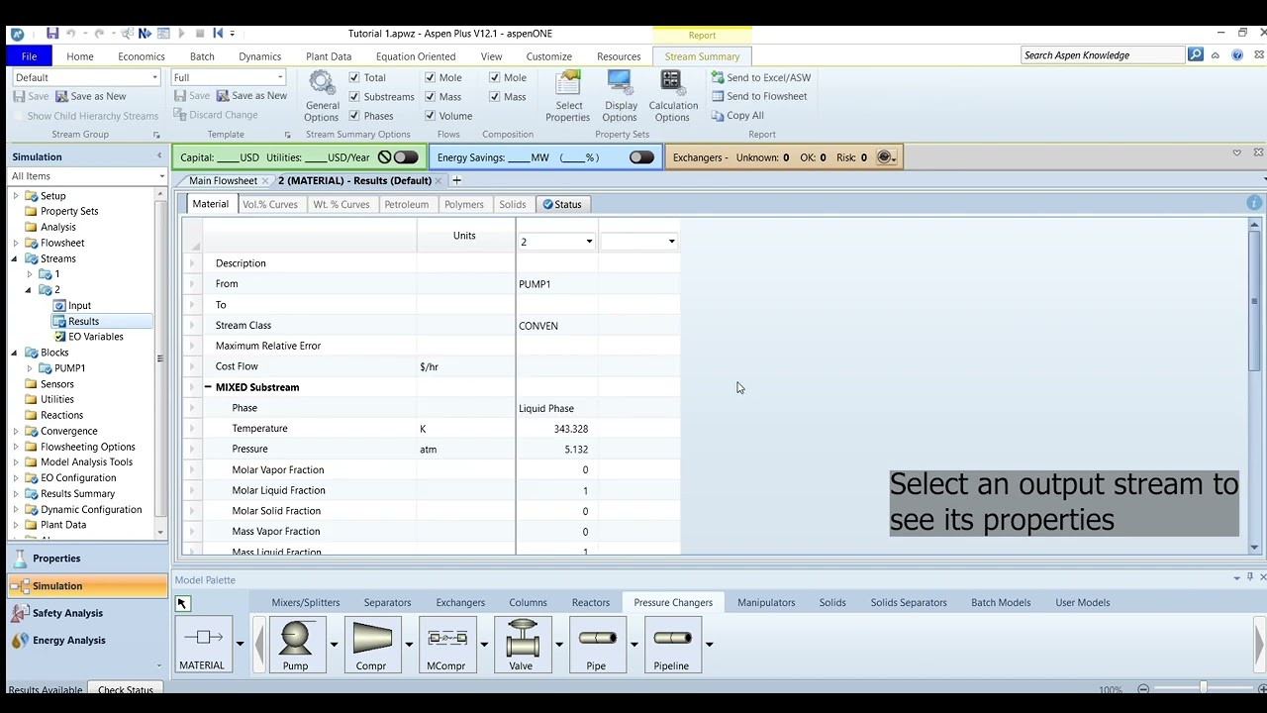Toggle the Mass checkbox under Flows
The height and width of the screenshot is (713, 1267).
point(430,96)
